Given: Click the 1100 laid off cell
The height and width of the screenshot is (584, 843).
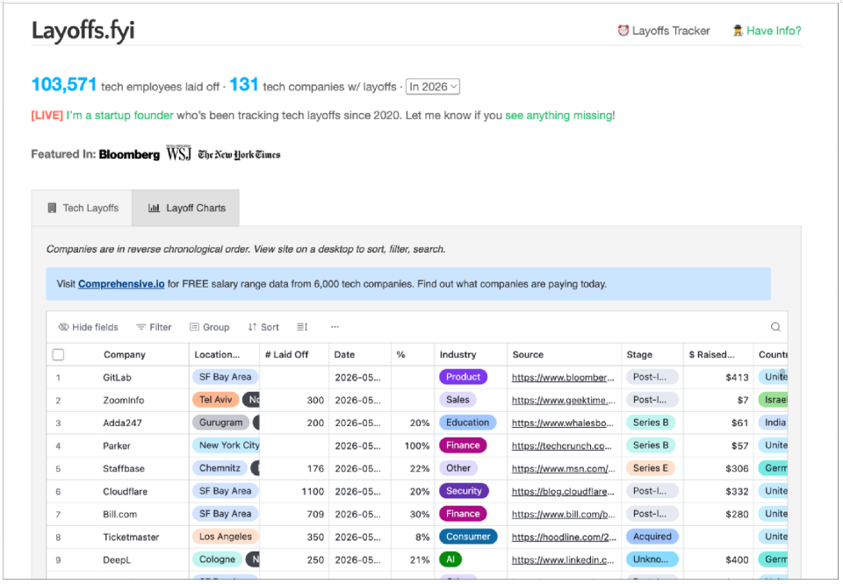Looking at the screenshot, I should click(x=293, y=491).
